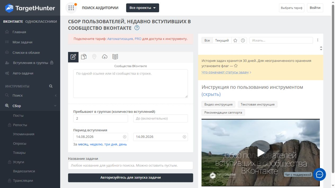The image size is (335, 188).
Task: Follow the Автоматизация tariff link
Action: coord(120,39)
